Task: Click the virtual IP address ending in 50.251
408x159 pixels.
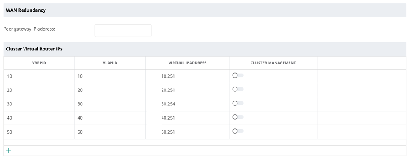Action: coord(168,132)
